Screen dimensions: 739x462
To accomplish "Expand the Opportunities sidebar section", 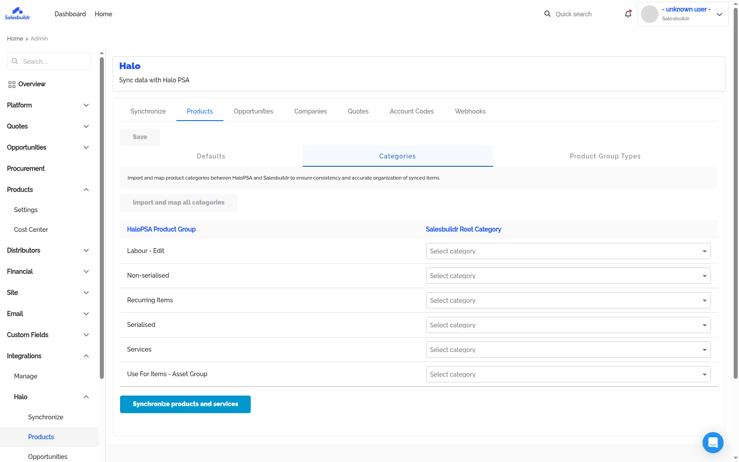I will [x=86, y=147].
